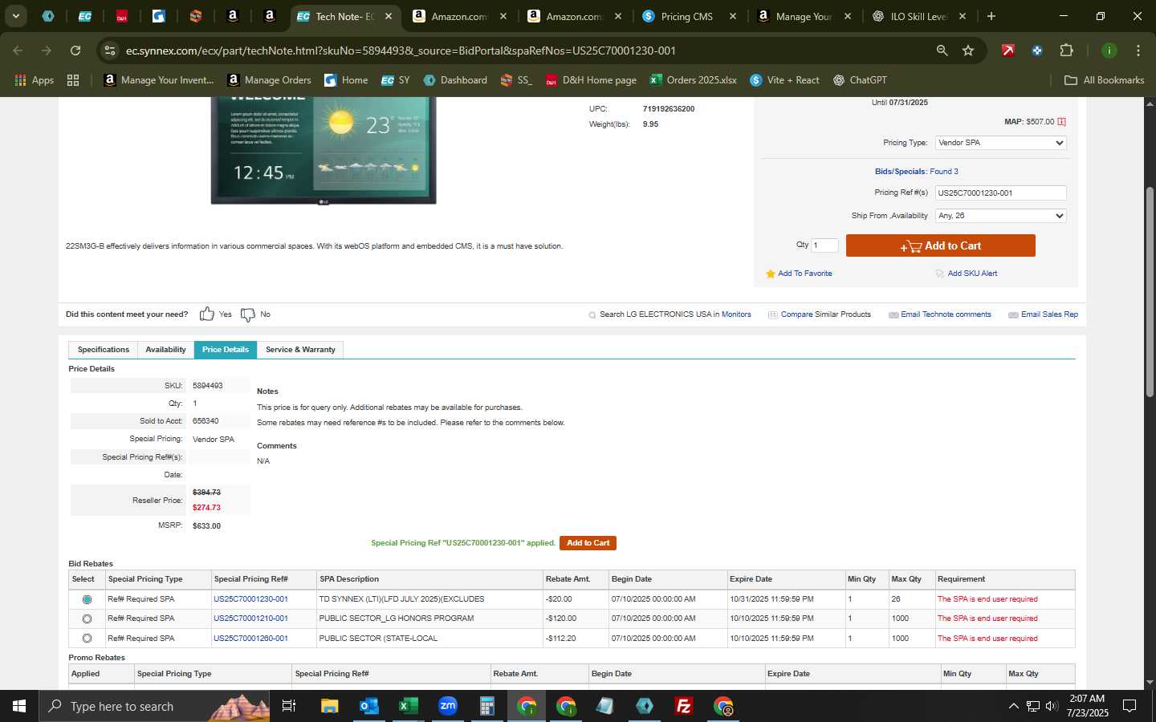The height and width of the screenshot is (722, 1156).
Task: Open the Orders 2025.xlsx bookmark
Action: pos(694,80)
